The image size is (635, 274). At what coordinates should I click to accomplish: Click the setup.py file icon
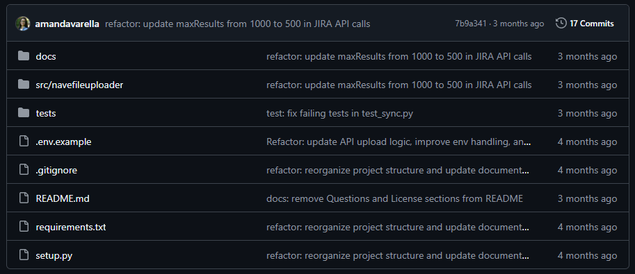[x=24, y=255]
